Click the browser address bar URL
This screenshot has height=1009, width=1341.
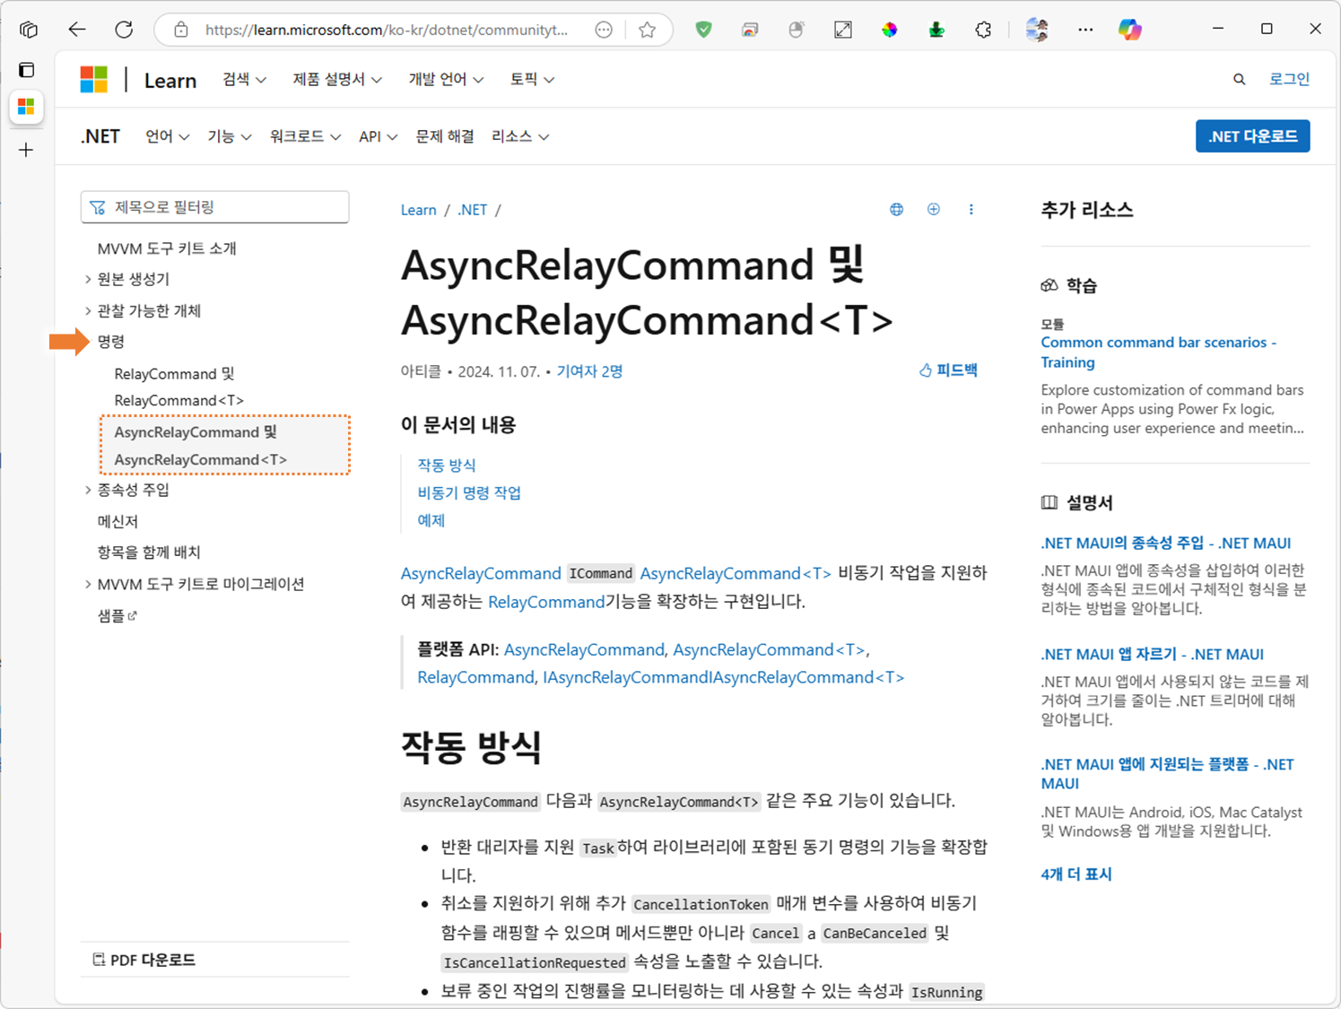click(x=387, y=30)
